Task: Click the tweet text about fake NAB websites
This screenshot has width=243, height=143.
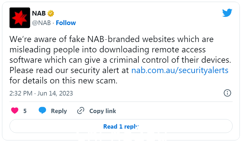Action: (120, 60)
